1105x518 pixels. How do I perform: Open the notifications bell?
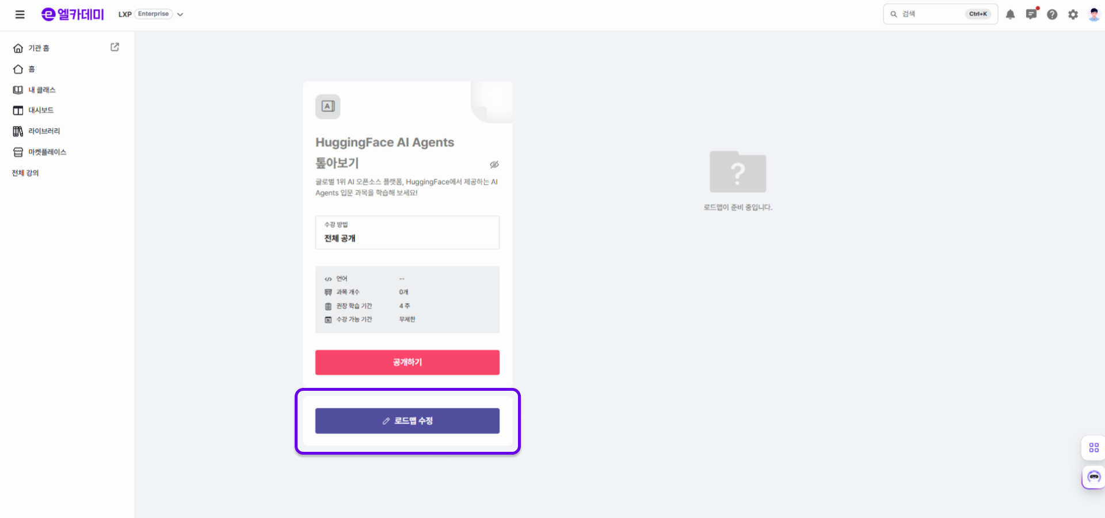1010,14
